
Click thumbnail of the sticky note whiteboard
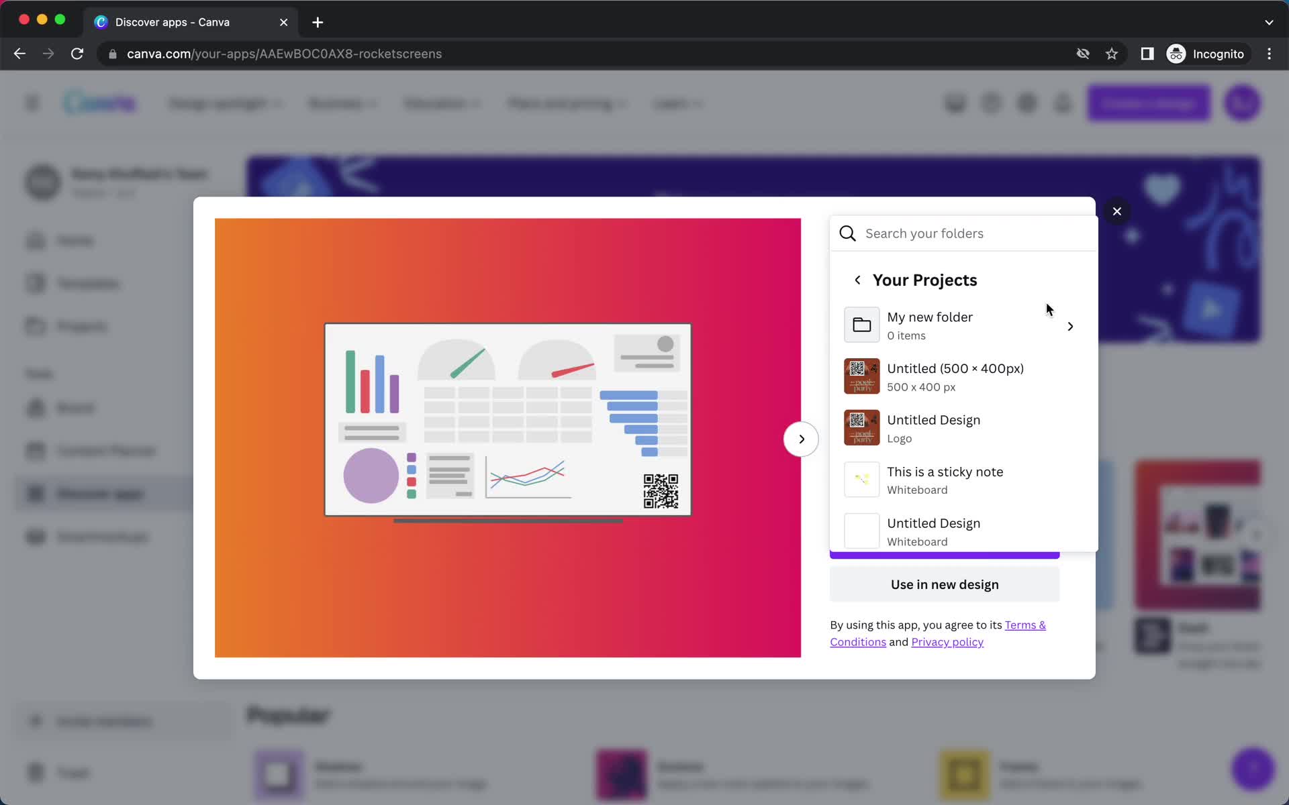(861, 480)
